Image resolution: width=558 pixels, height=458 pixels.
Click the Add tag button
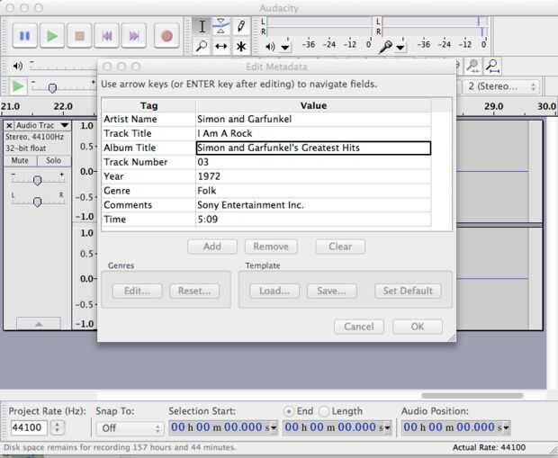212,247
